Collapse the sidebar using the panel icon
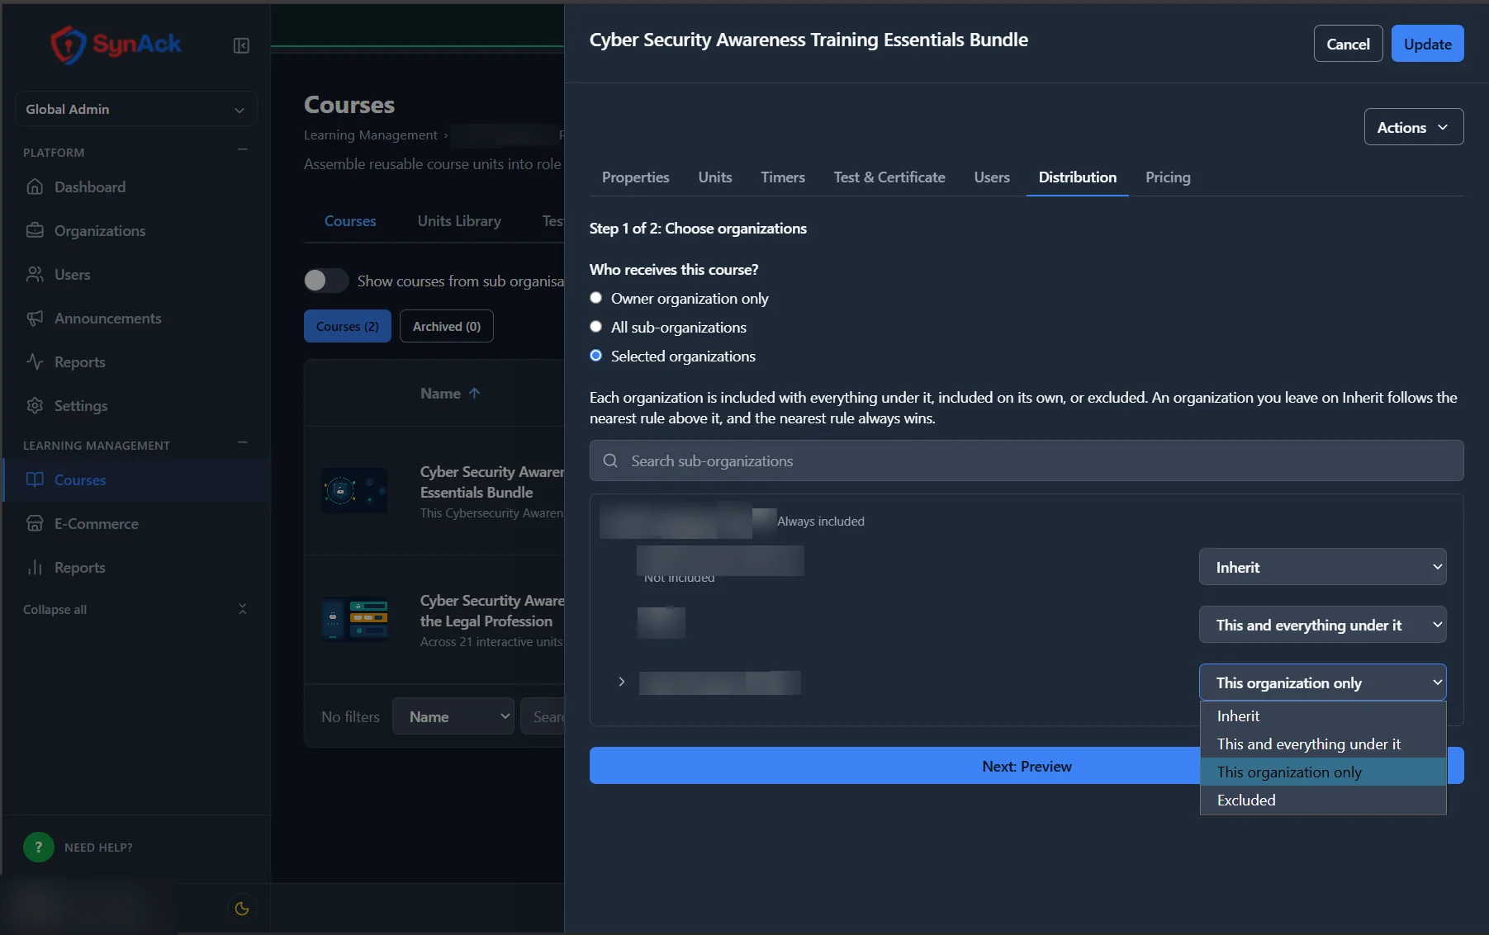The height and width of the screenshot is (935, 1489). 241,45
